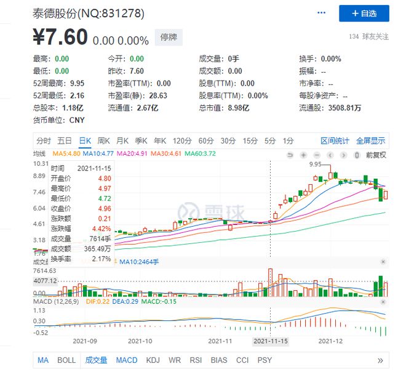The height and width of the screenshot is (374, 406).
Task: Click the MA10:2464手 volume legend
Action: pyautogui.click(x=139, y=262)
